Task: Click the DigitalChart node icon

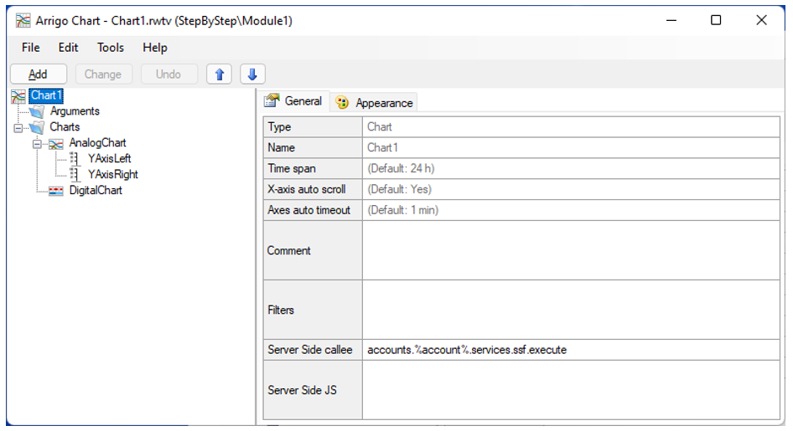Action: [55, 191]
